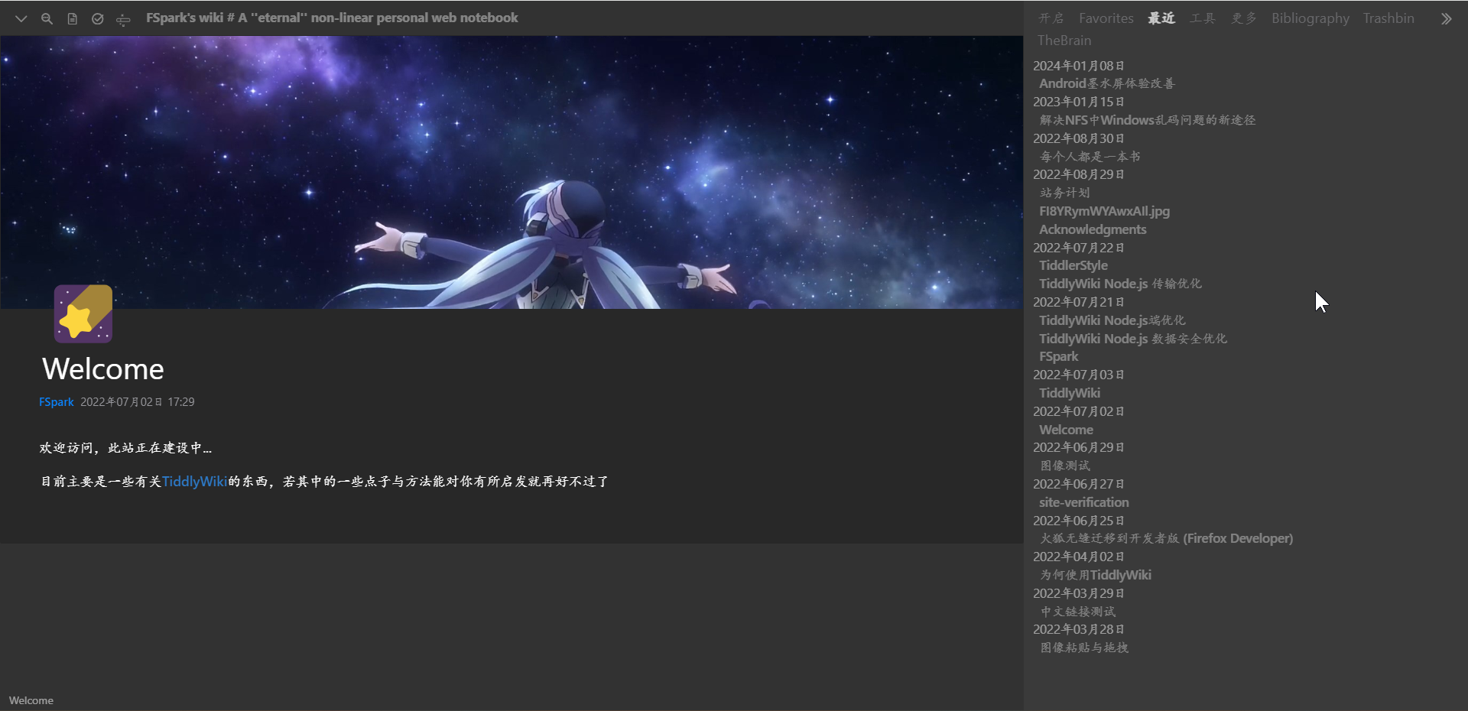Click the 2022年07月21日 date heading
The width and height of the screenshot is (1468, 711).
coord(1078,302)
